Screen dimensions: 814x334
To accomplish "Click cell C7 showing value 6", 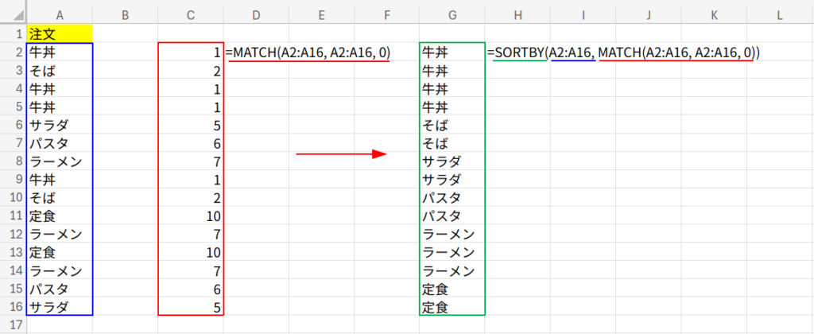I will point(191,143).
